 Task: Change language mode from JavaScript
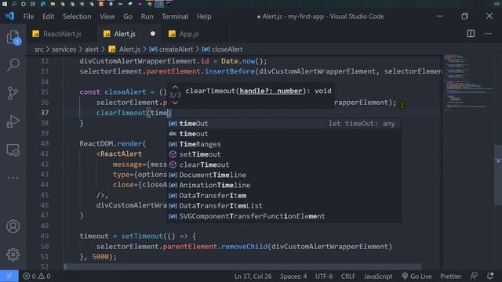click(378, 276)
